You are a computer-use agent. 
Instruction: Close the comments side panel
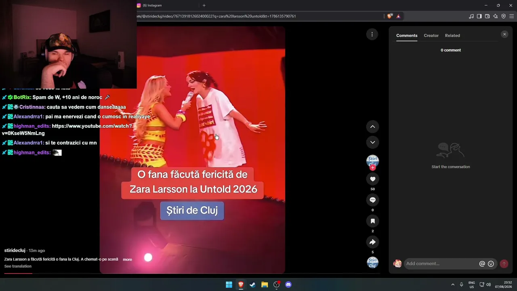click(x=504, y=34)
